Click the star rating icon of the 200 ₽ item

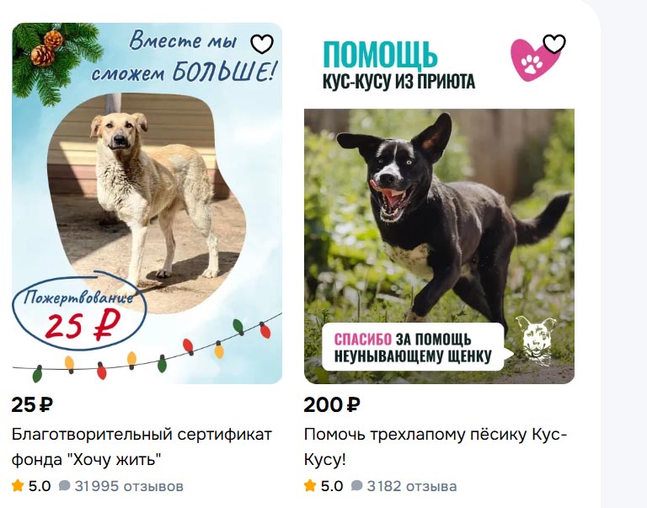click(x=310, y=485)
